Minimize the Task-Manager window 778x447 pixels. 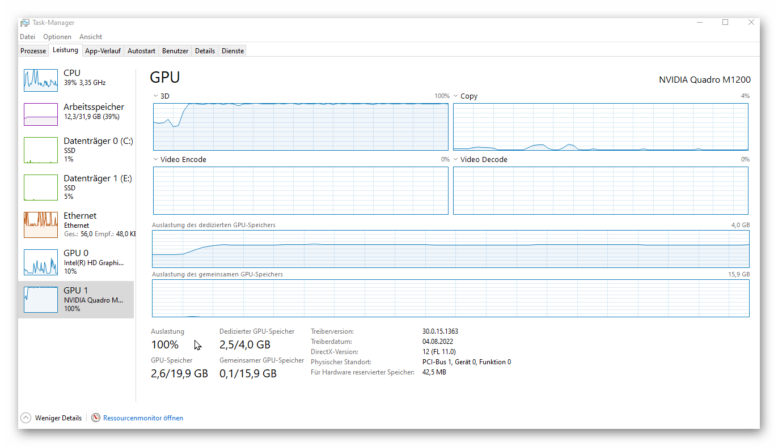[699, 23]
